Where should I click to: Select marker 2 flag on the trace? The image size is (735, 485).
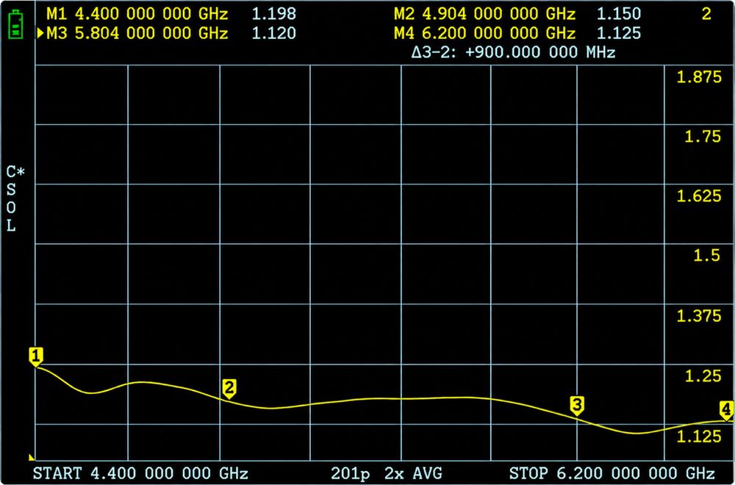(229, 389)
